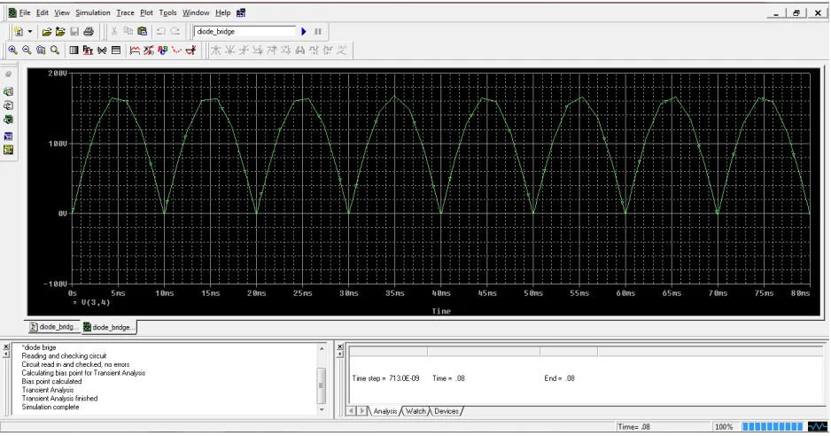Close the output log pane
Image resolution: width=831 pixels, height=436 pixels.
point(6,346)
